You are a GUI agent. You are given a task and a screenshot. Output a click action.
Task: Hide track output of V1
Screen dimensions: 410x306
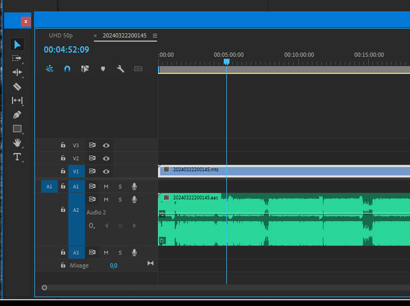click(x=106, y=171)
